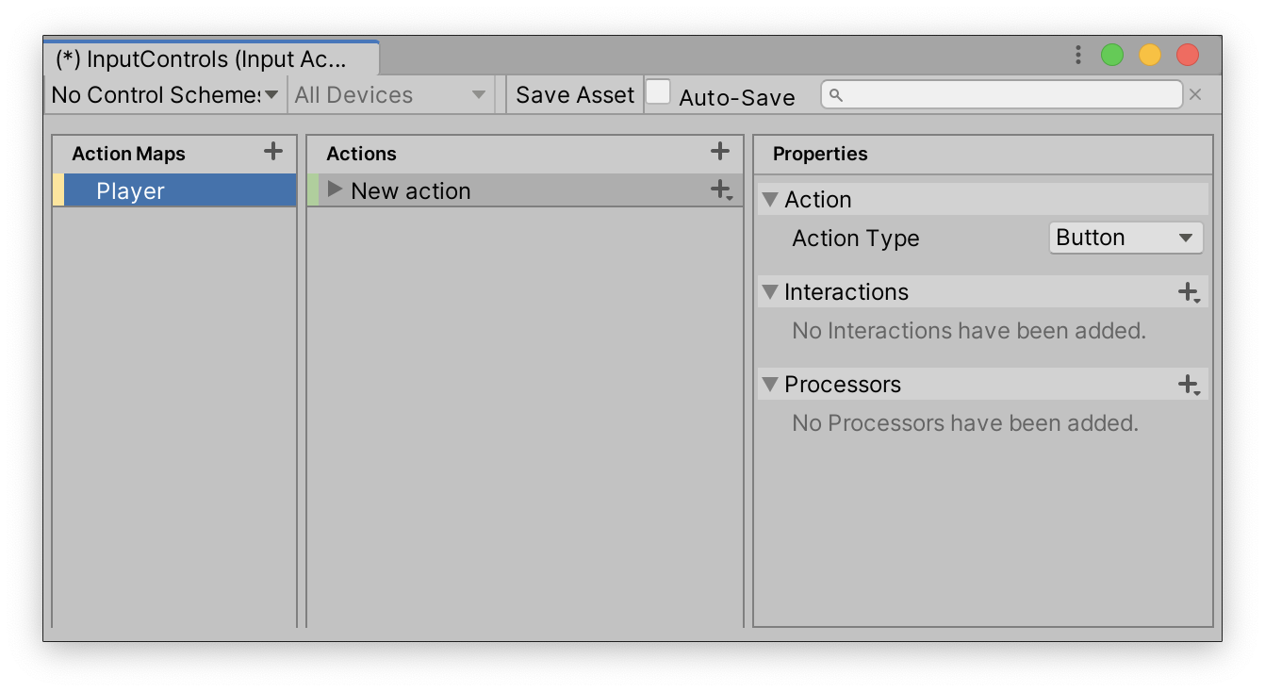Image resolution: width=1265 pixels, height=692 pixels.
Task: Enable the Auto-Save checkbox
Action: click(658, 92)
